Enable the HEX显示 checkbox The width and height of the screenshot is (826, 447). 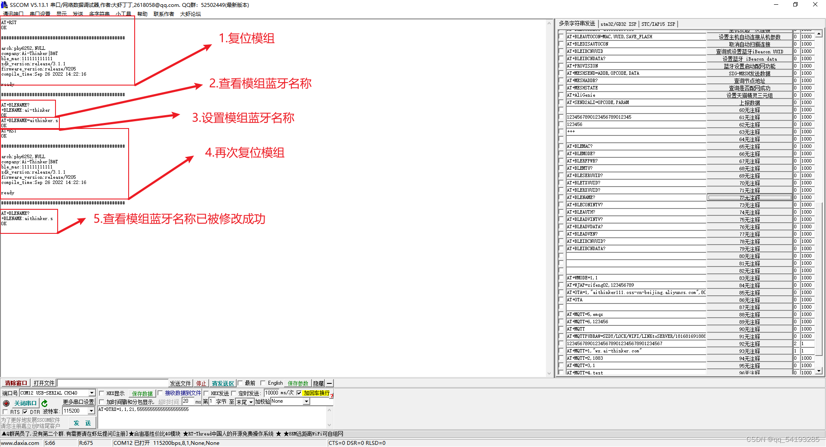coord(102,393)
